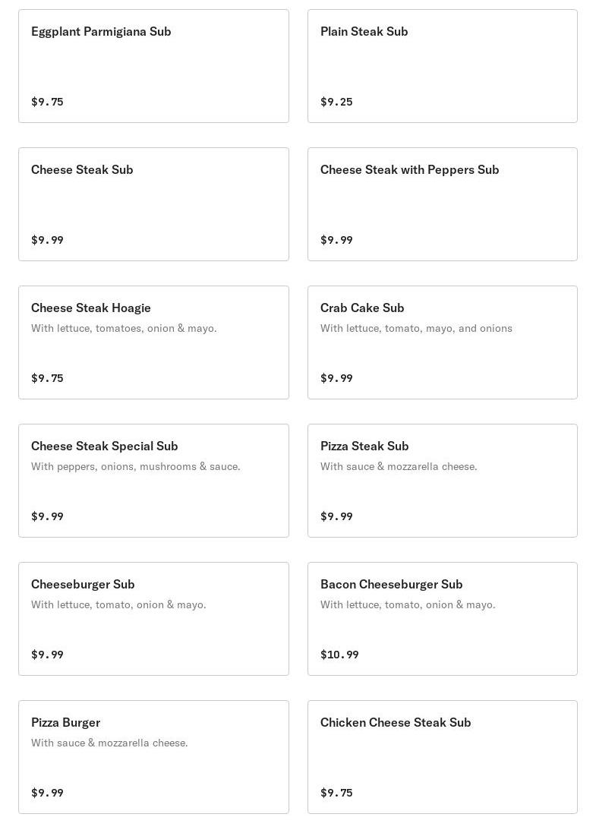Choose the Pizza Burger item

[x=153, y=756]
